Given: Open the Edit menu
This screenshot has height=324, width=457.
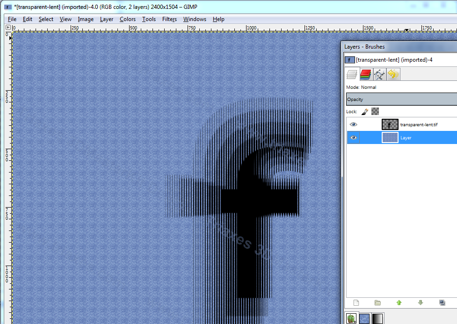Looking at the screenshot, I should [x=28, y=19].
